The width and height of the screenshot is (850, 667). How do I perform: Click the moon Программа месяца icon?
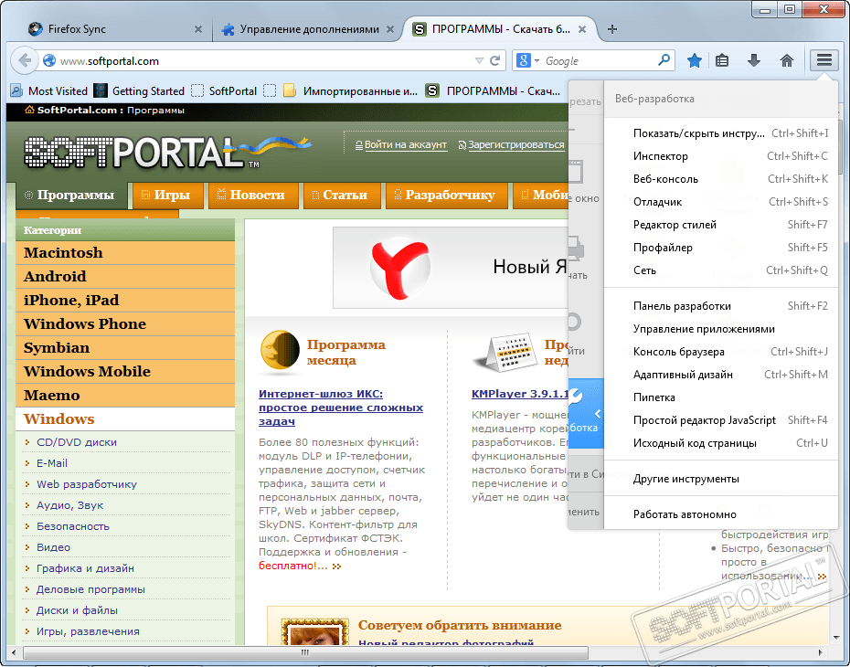(280, 351)
